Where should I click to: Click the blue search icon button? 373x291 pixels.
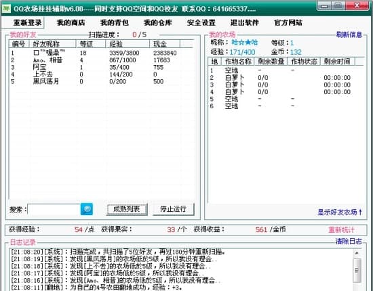(87, 209)
